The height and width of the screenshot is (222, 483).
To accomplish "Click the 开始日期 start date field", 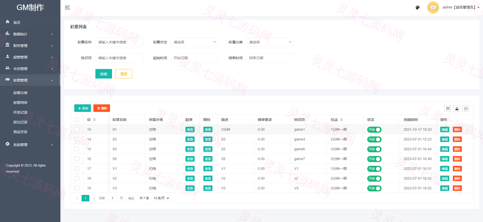I will point(195,58).
